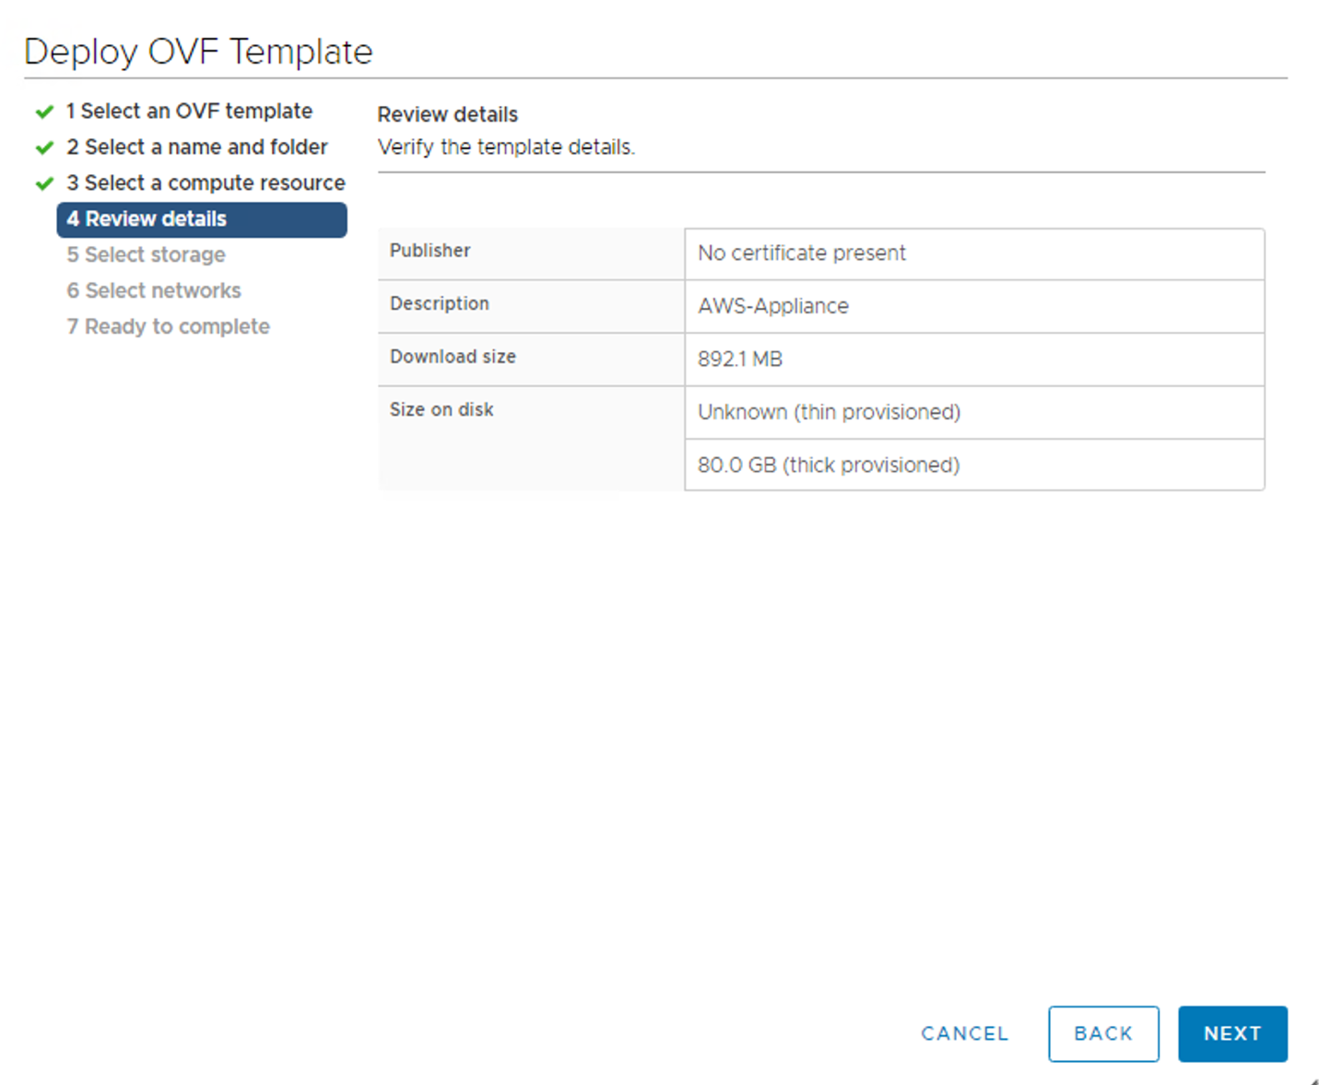
Task: Click the thin provisioned size entry
Action: pyautogui.click(x=828, y=412)
